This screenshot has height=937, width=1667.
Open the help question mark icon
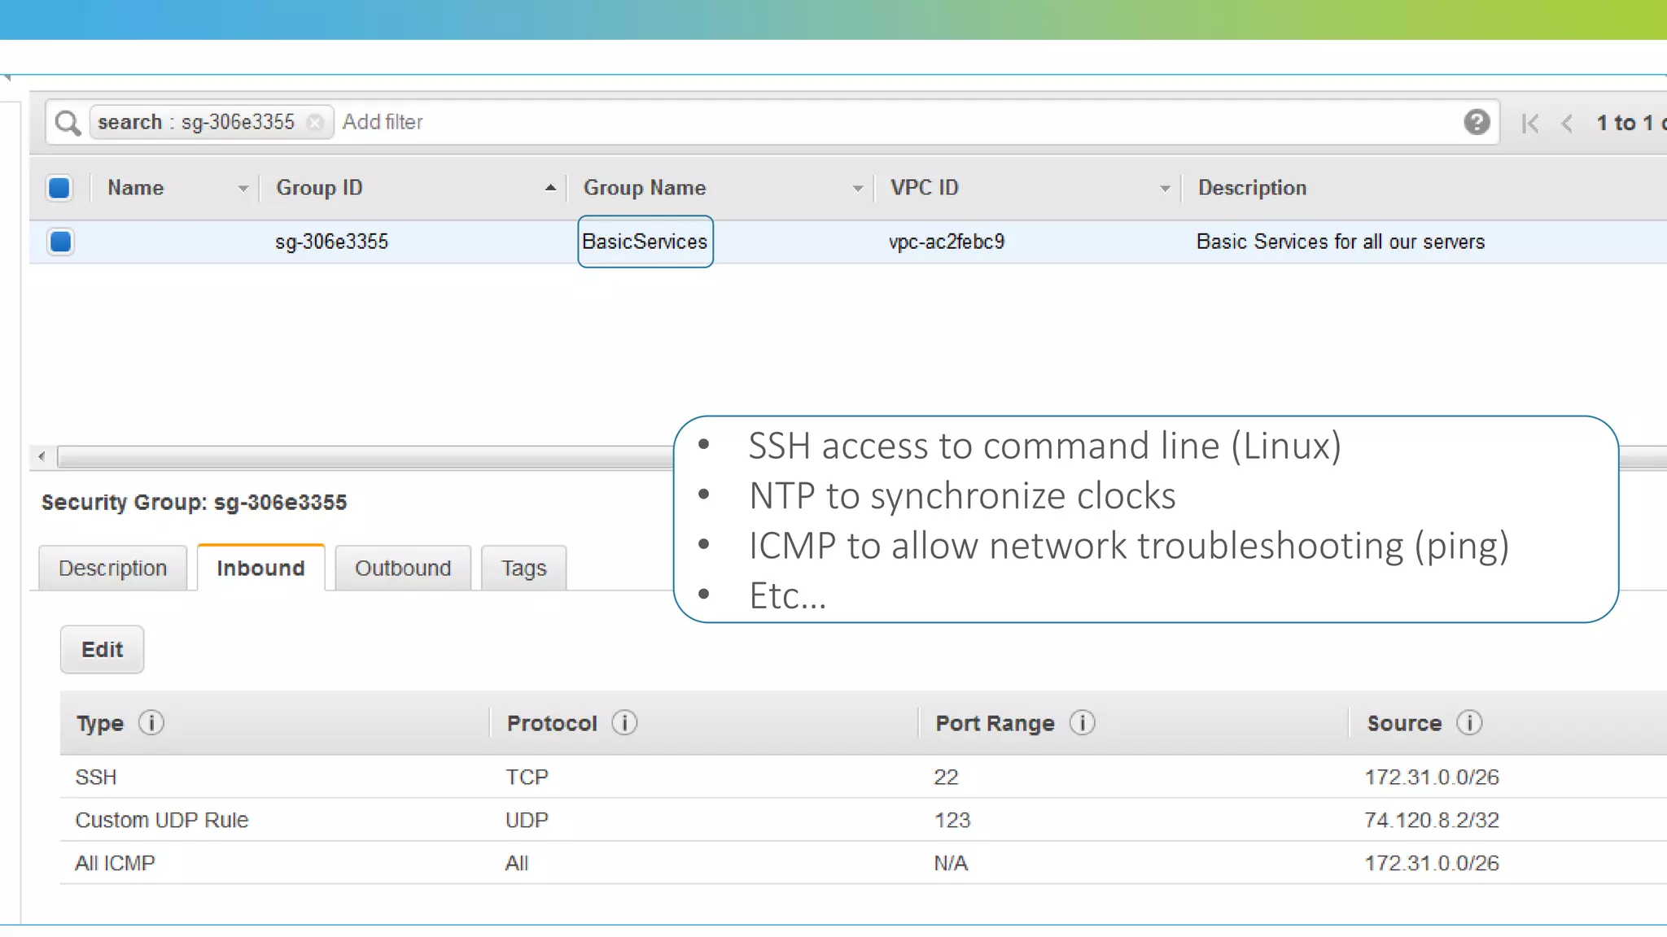click(x=1477, y=122)
